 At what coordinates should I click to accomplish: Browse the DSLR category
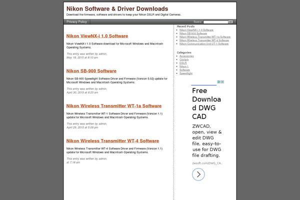183,63
